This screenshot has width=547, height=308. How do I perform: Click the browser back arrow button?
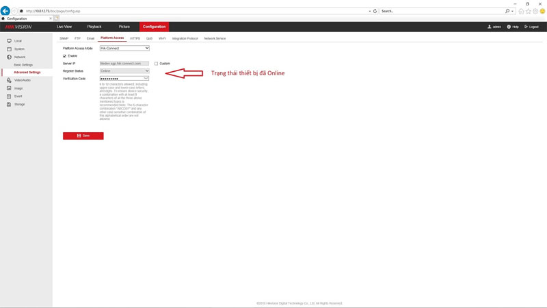5,11
